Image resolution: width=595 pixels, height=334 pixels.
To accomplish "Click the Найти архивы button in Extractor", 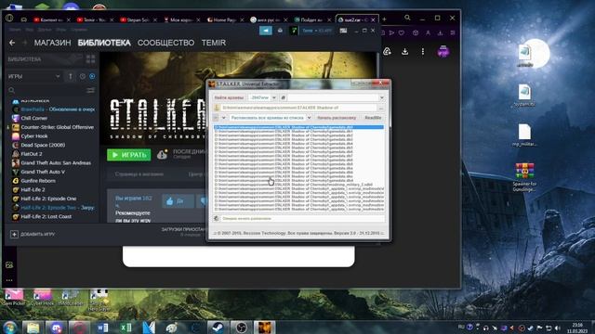I will point(229,97).
